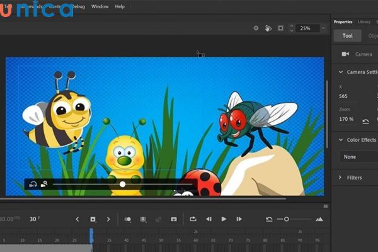Click the camera X position field

344,96
